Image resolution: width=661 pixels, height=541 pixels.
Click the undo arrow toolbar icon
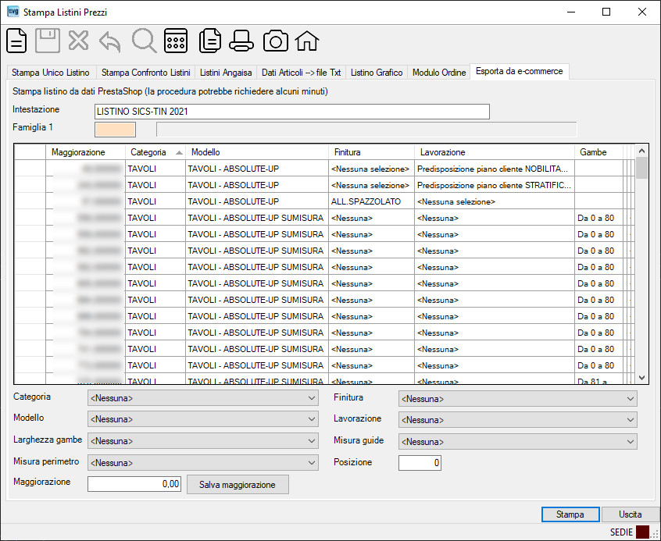point(110,41)
